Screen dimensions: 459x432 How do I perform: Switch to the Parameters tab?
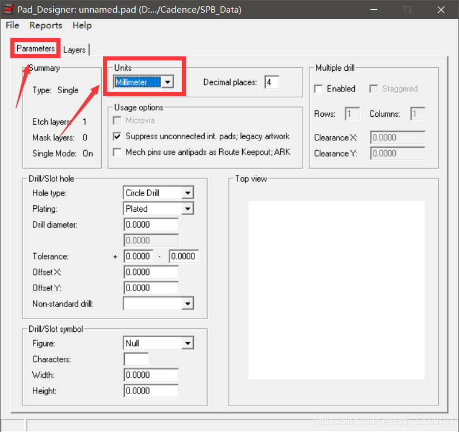[x=36, y=48]
